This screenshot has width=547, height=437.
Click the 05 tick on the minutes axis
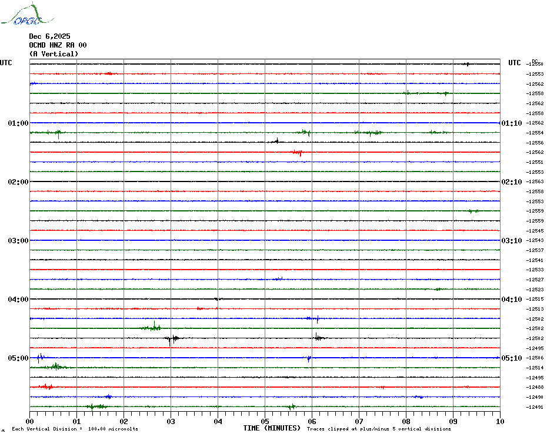click(265, 421)
